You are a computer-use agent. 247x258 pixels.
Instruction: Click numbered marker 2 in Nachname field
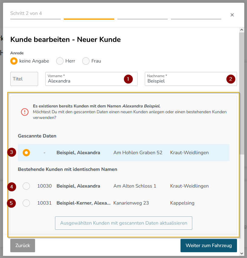point(231,79)
